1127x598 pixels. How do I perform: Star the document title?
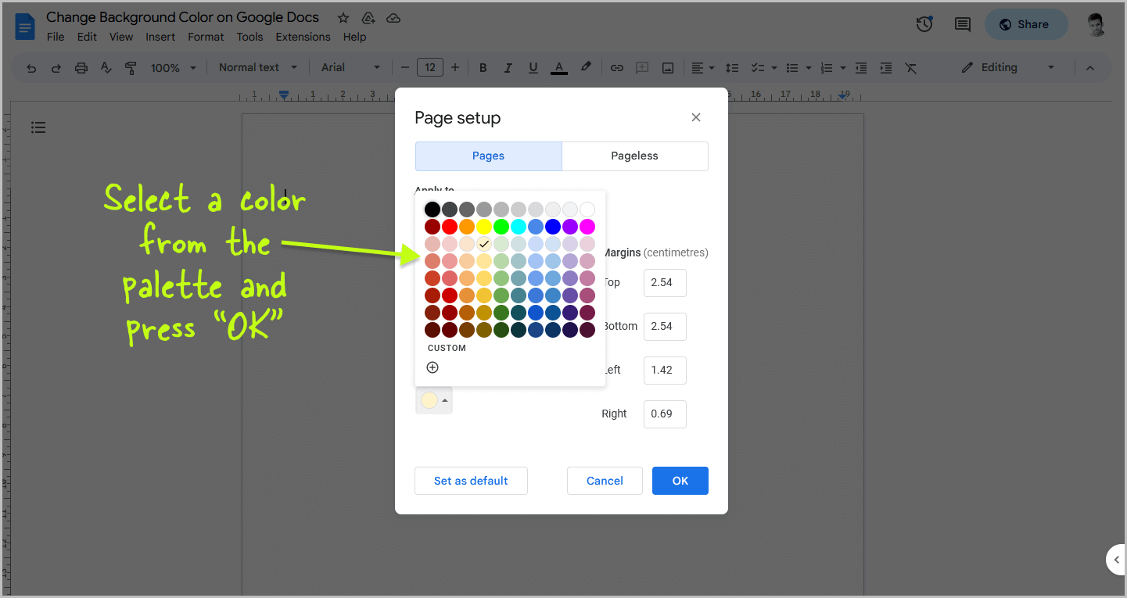pyautogui.click(x=343, y=17)
